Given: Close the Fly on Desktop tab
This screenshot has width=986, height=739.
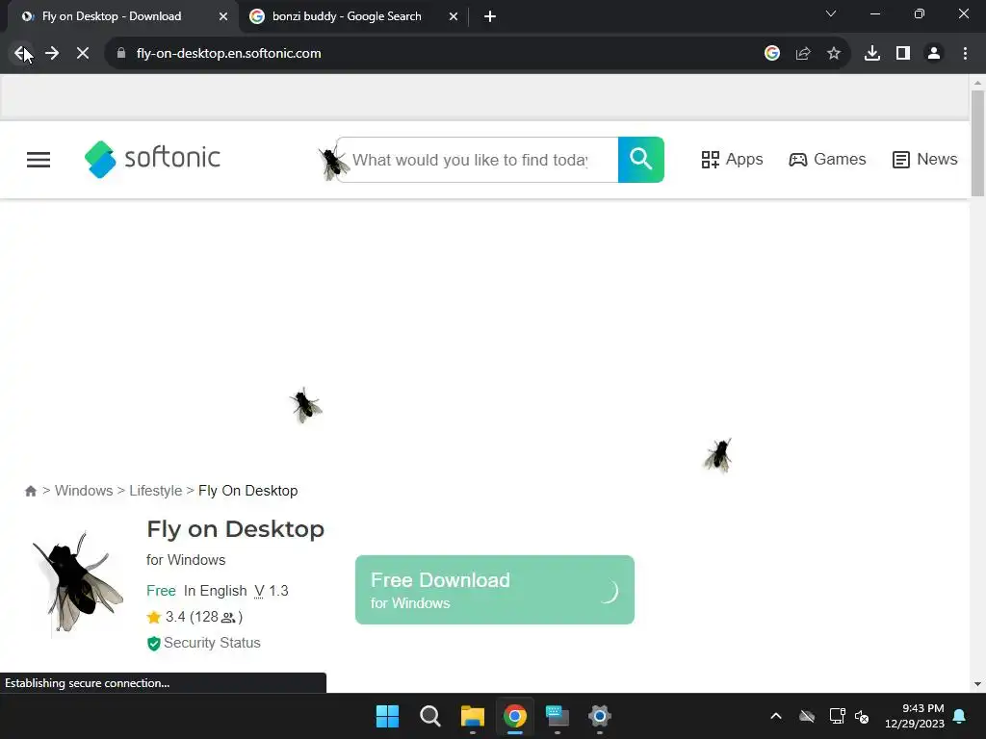Looking at the screenshot, I should coord(223,16).
